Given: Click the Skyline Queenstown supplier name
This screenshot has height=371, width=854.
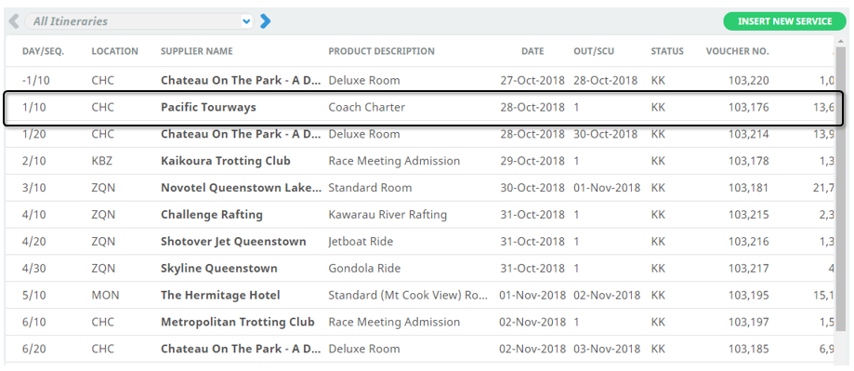Looking at the screenshot, I should [x=219, y=269].
